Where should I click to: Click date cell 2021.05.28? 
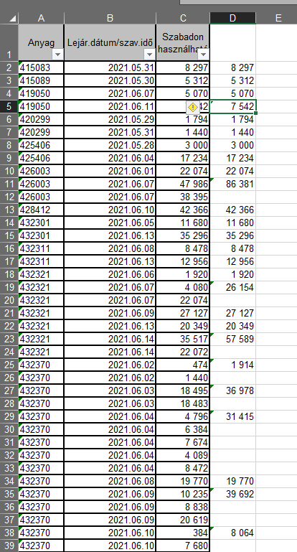coord(110,145)
